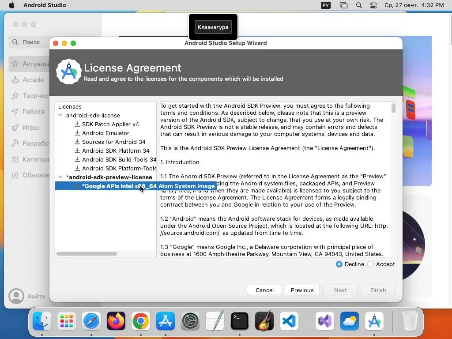Collapse the android-sdk-license tree node
This screenshot has width=452, height=339.
(x=60, y=115)
